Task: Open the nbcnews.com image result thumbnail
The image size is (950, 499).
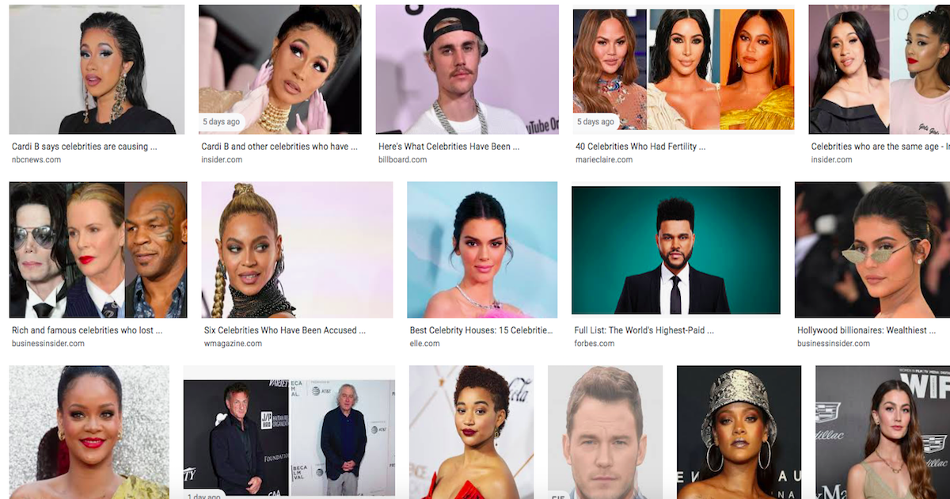Action: point(97,70)
